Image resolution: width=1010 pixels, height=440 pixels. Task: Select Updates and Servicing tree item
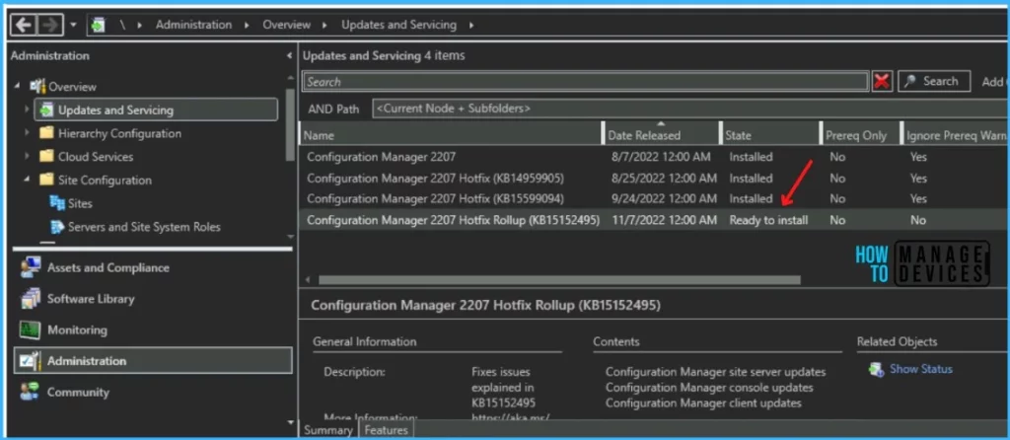[115, 110]
